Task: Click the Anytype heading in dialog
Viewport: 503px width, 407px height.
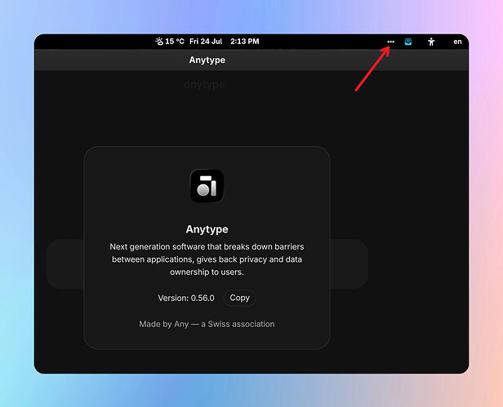Action: (207, 229)
